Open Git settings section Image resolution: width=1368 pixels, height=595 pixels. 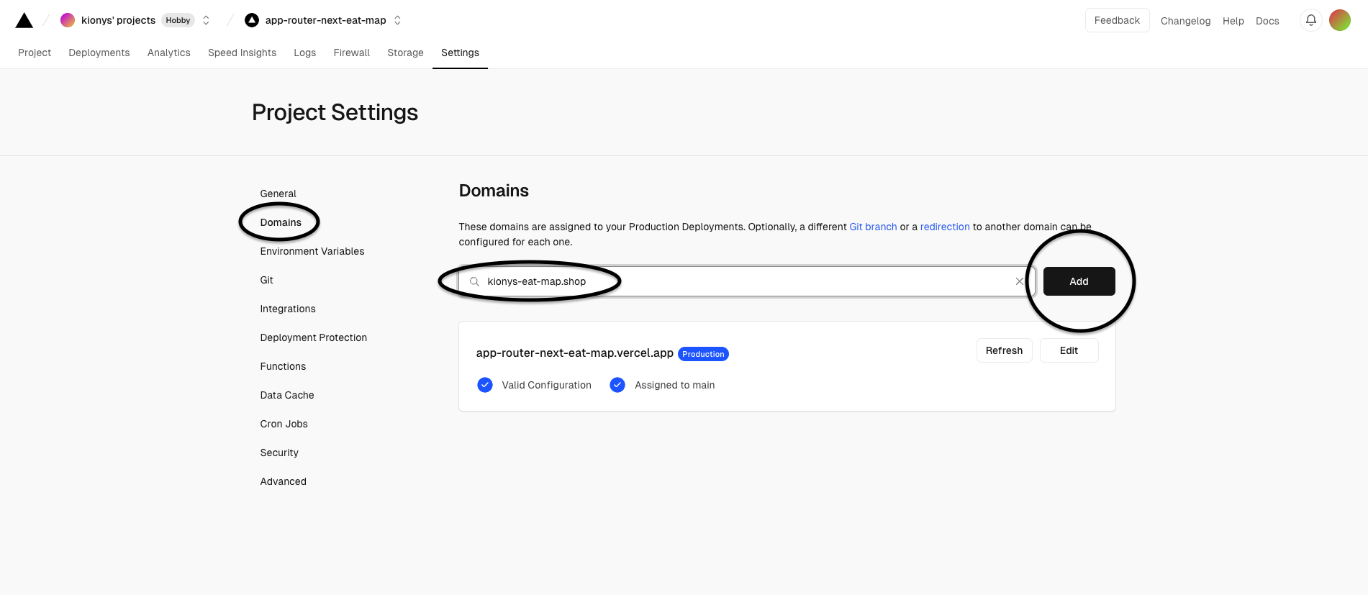coord(267,280)
